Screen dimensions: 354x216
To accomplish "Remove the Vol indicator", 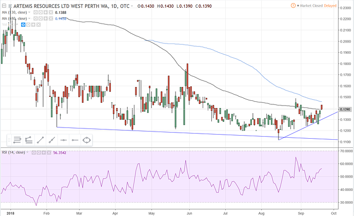I will point(38,25).
